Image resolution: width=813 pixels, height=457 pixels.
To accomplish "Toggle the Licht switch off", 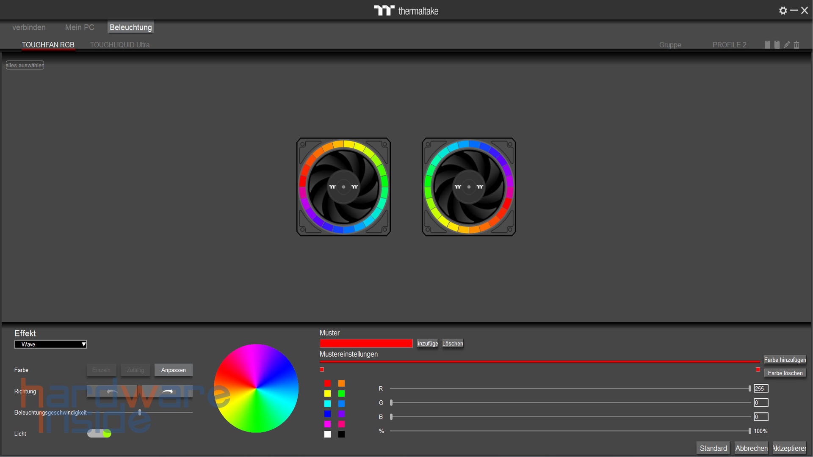I will pos(99,433).
